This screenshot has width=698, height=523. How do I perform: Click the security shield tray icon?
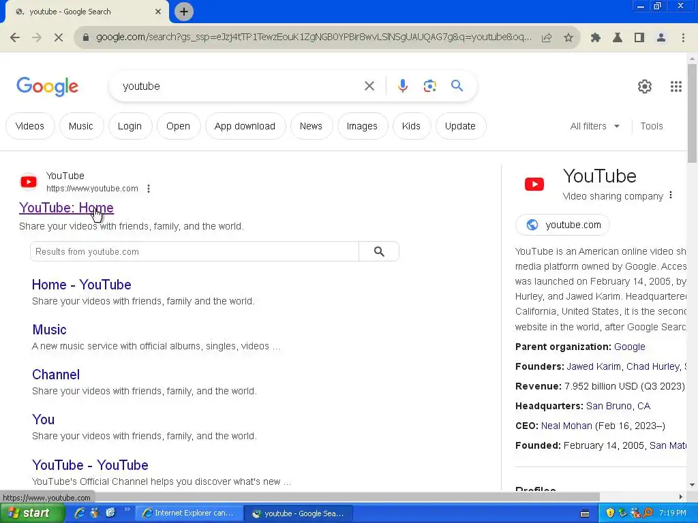pyautogui.click(x=610, y=513)
